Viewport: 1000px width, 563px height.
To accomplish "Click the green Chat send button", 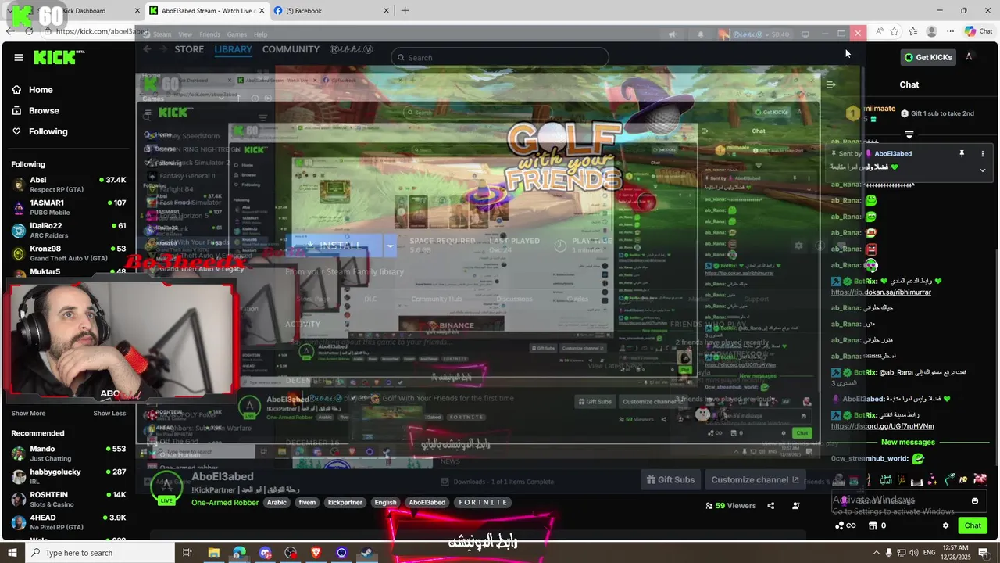I will [x=973, y=525].
